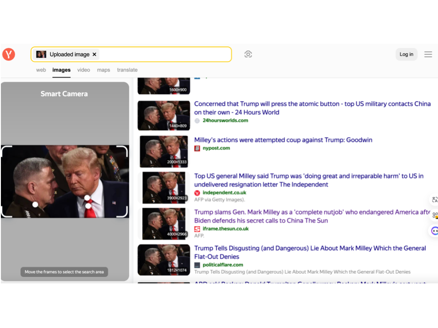Image resolution: width=438 pixels, height=328 pixels.
Task: Switch to the video tab
Action: tap(83, 70)
